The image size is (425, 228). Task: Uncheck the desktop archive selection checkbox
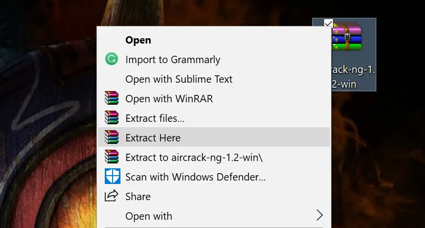(328, 23)
